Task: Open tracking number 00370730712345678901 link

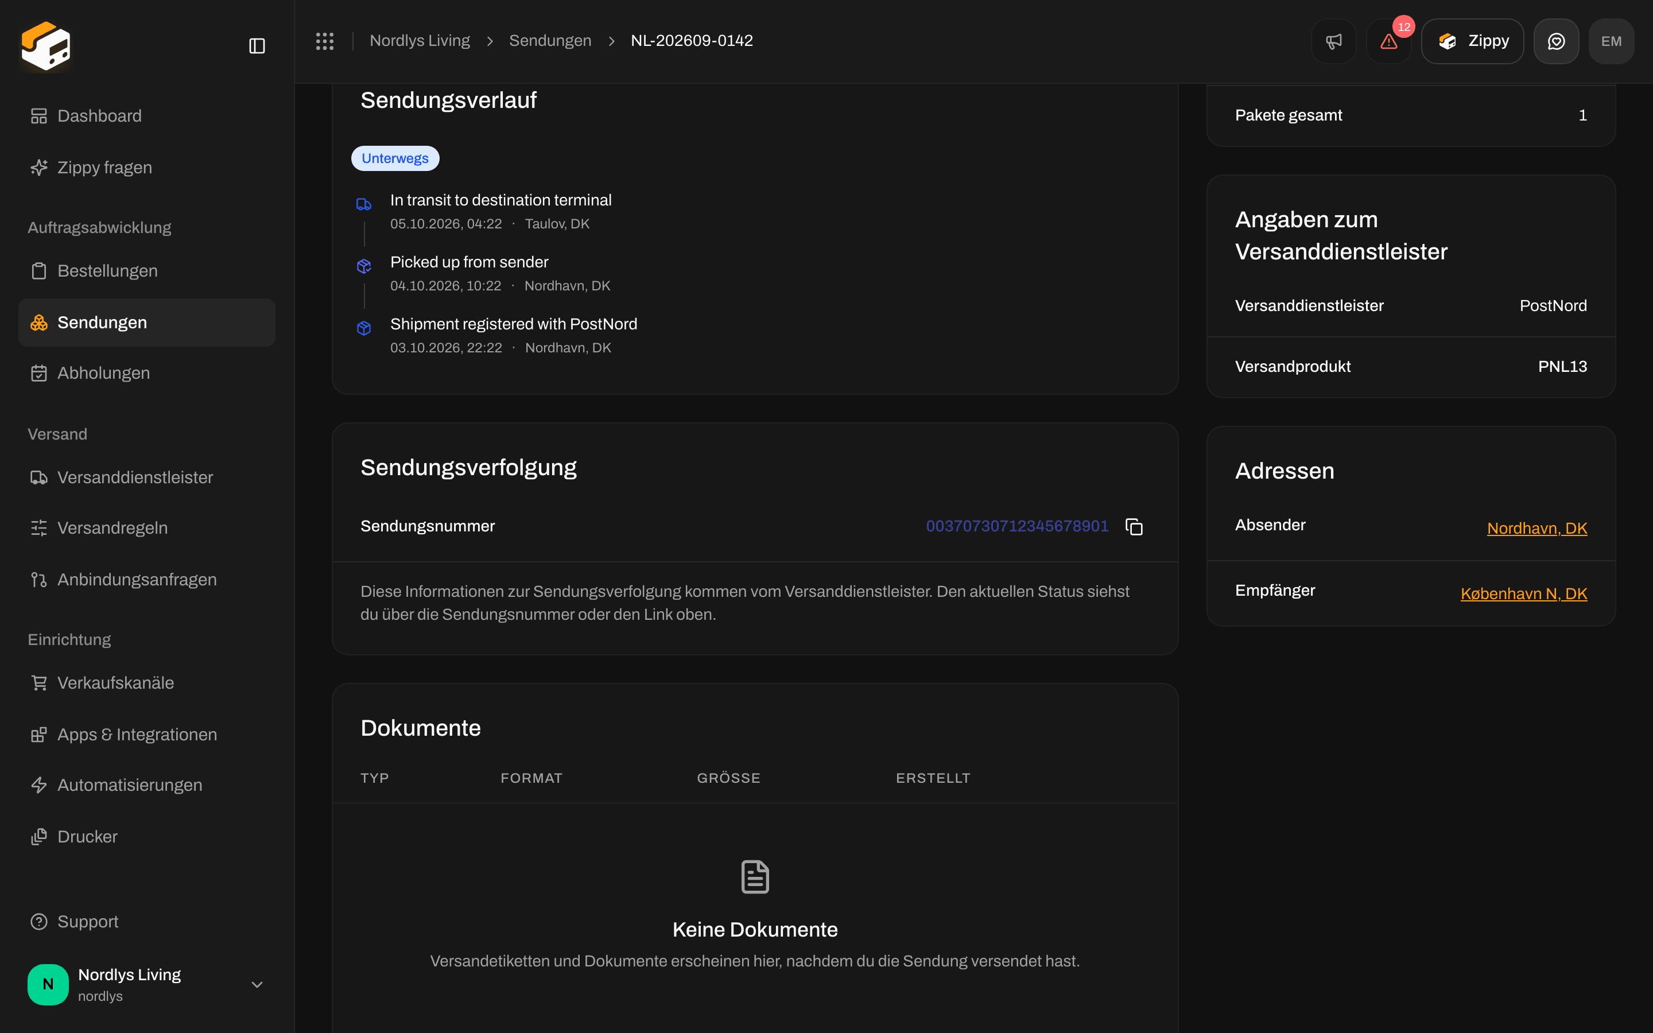Action: click(x=1017, y=526)
